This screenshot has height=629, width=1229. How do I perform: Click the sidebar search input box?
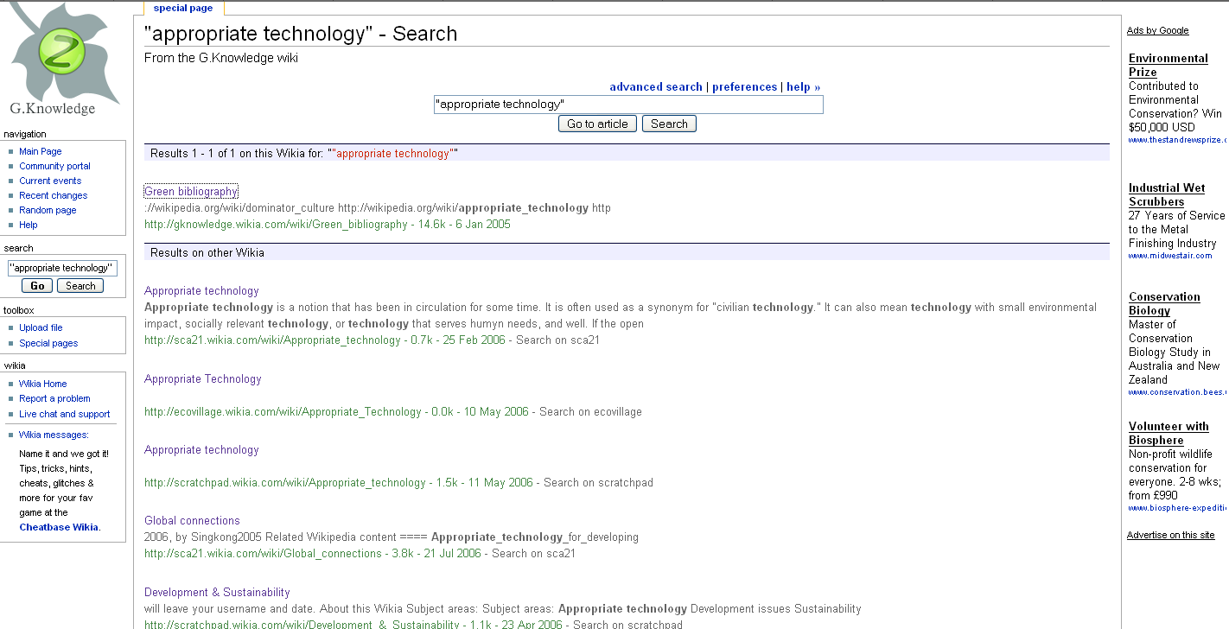[61, 268]
